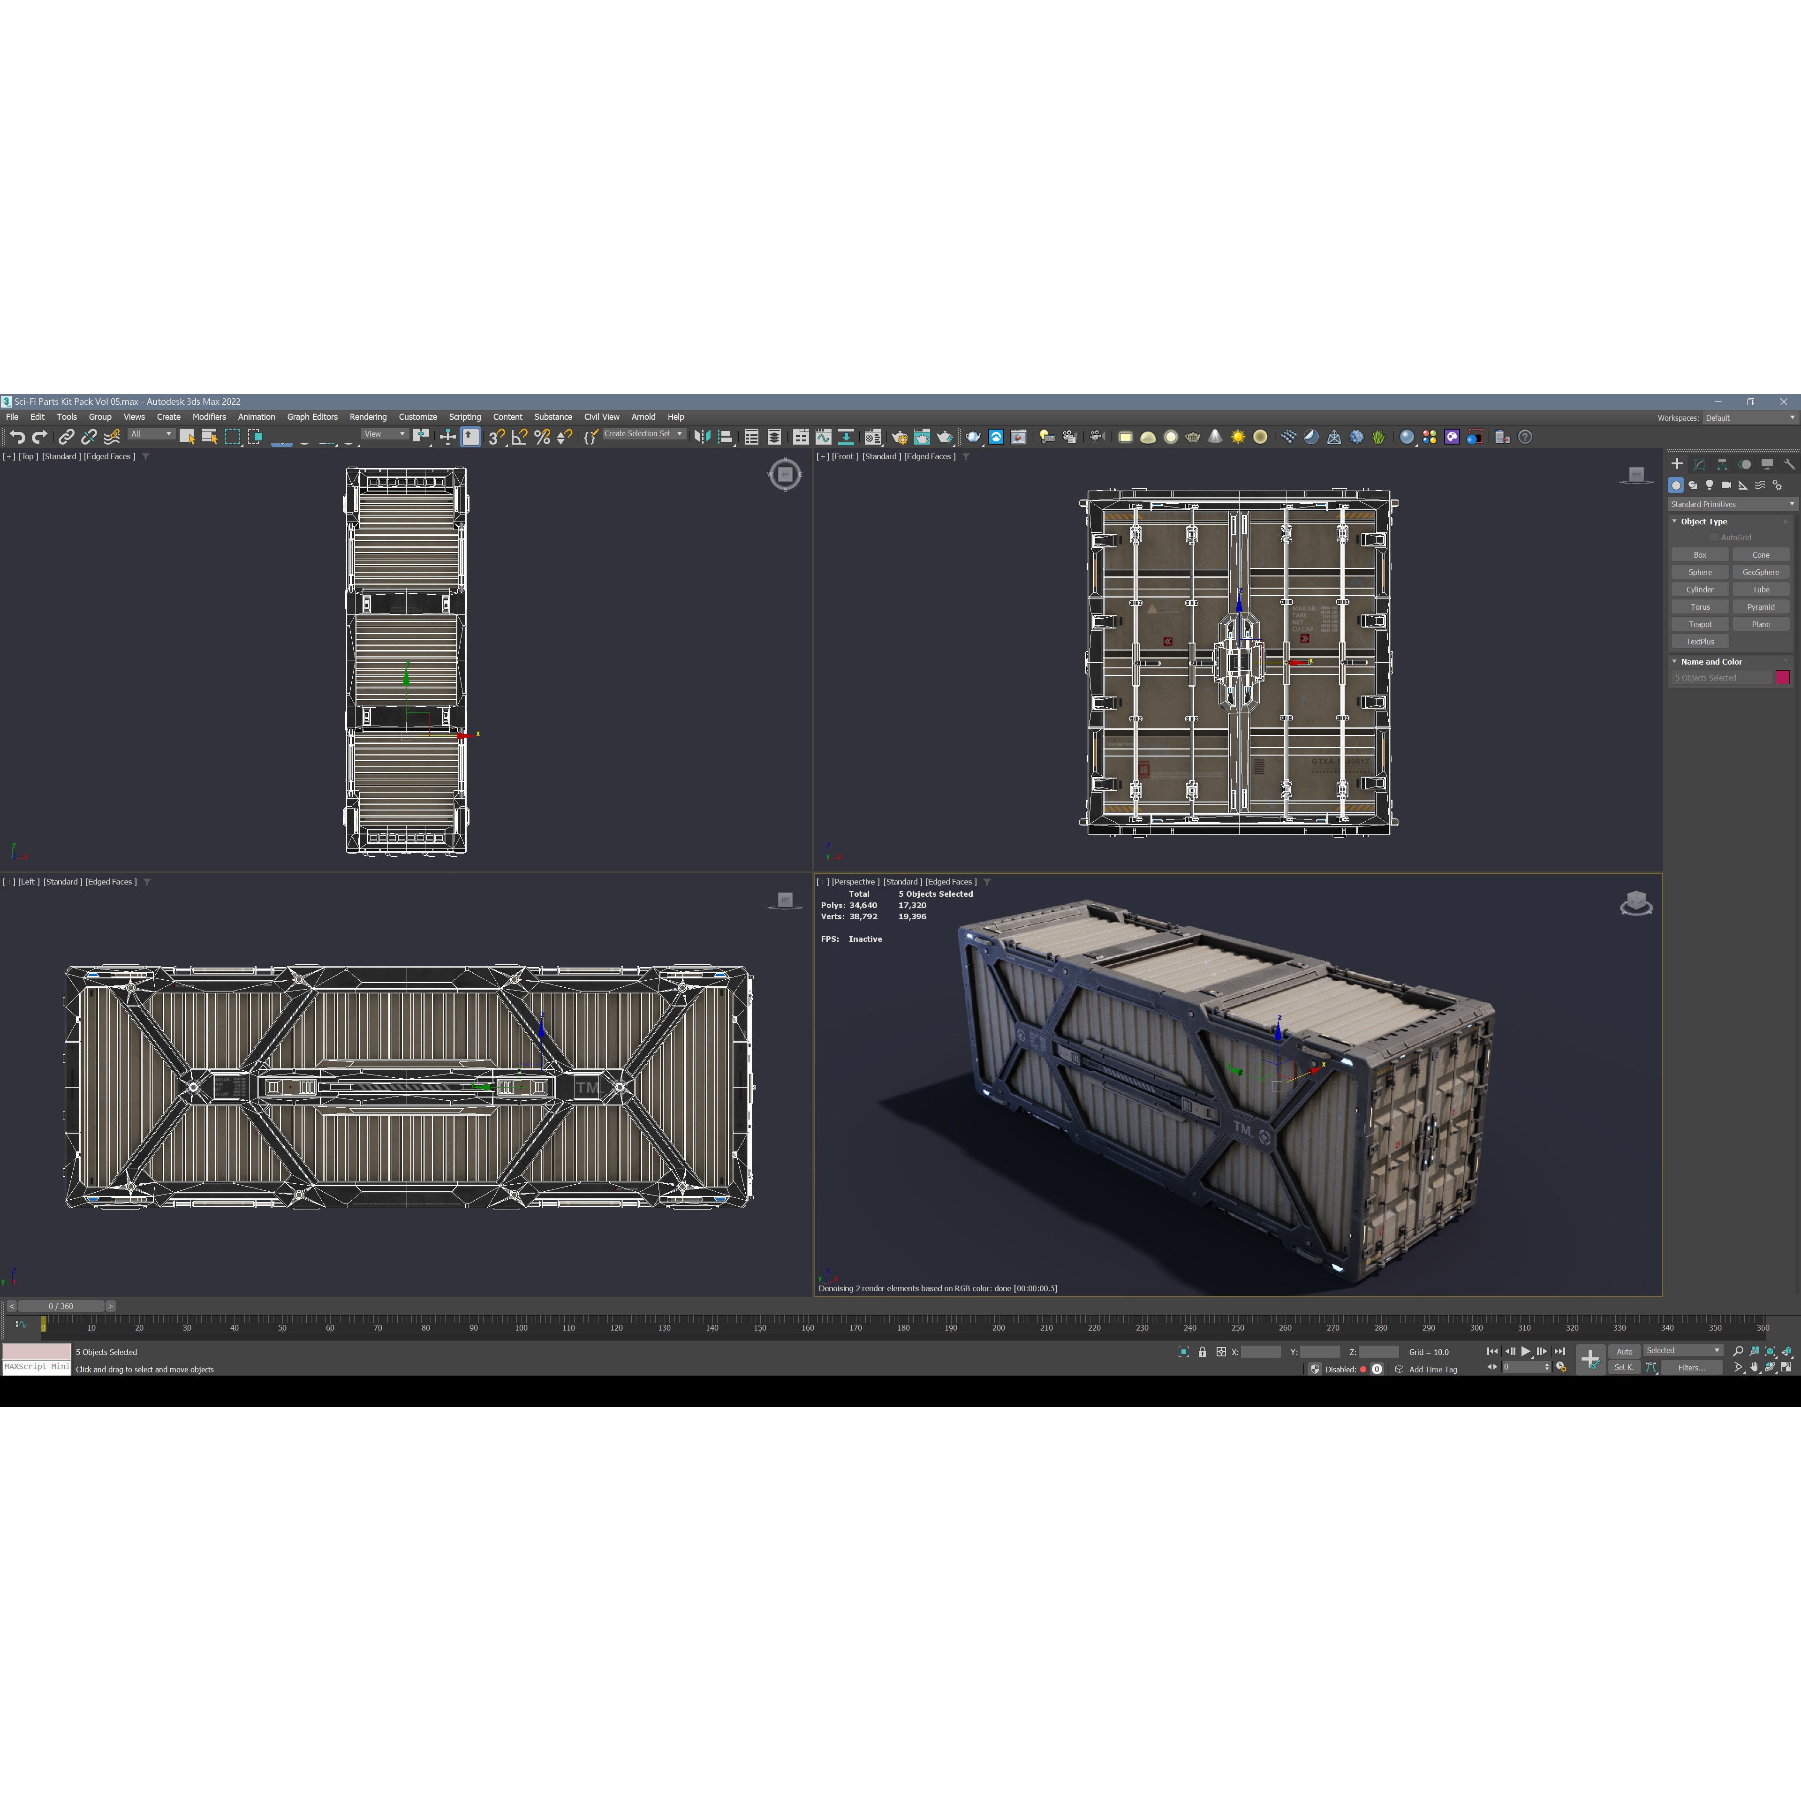This screenshot has height=1801, width=1801.
Task: Open the selection filter All dropdown
Action: tap(151, 434)
